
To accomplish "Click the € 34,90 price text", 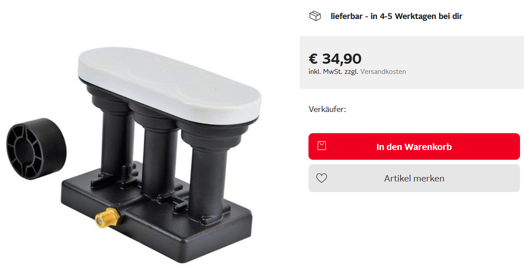I will (335, 59).
